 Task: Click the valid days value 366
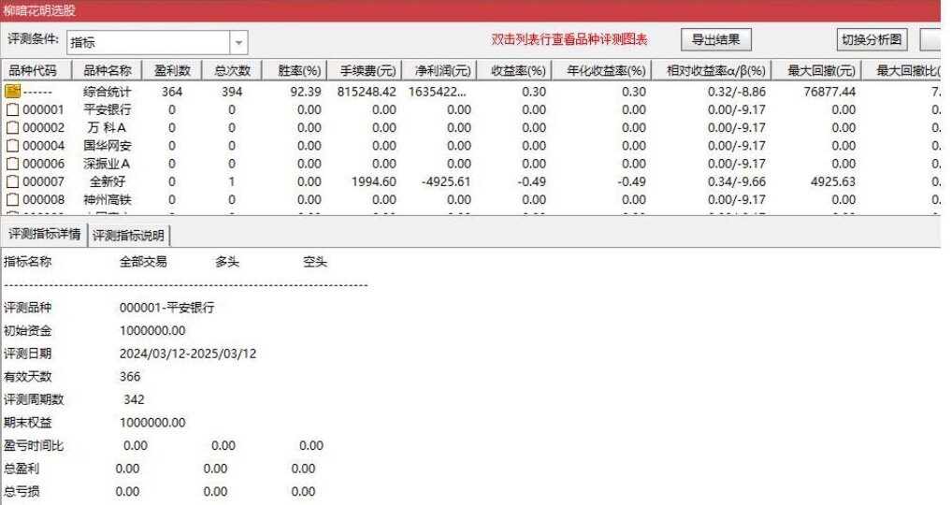(130, 377)
